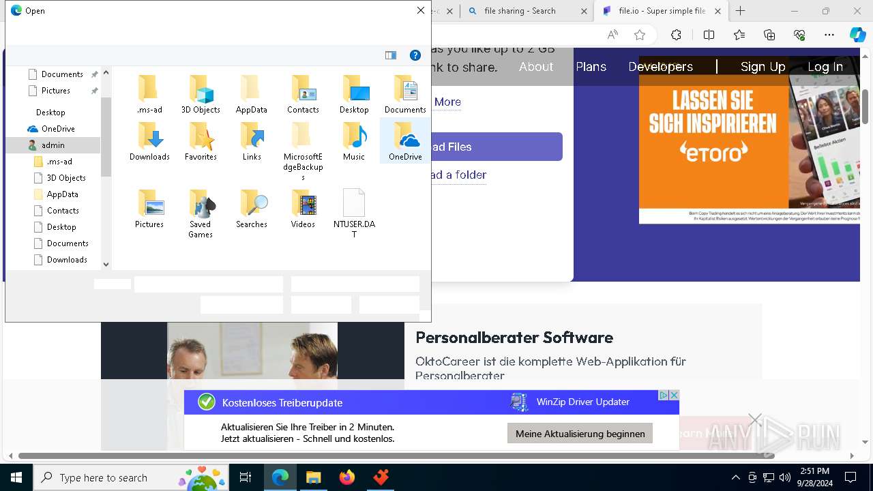Open Edge Favorites list icon

tap(739, 35)
